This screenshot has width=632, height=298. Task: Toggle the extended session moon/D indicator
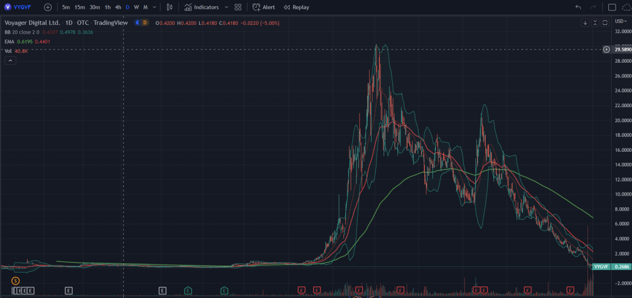145,23
